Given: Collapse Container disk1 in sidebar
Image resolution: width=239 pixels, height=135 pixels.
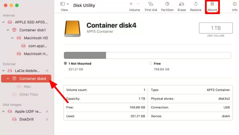Looking at the screenshot, I should pyautogui.click(x=8, y=30).
